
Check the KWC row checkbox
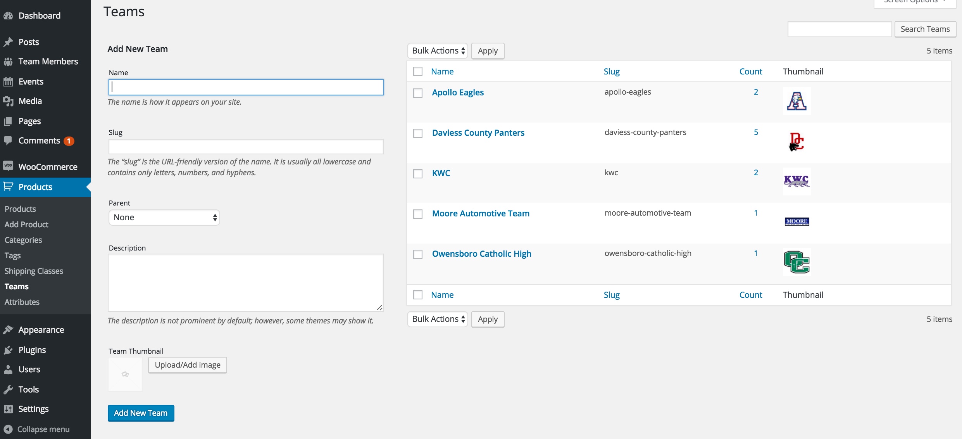417,174
